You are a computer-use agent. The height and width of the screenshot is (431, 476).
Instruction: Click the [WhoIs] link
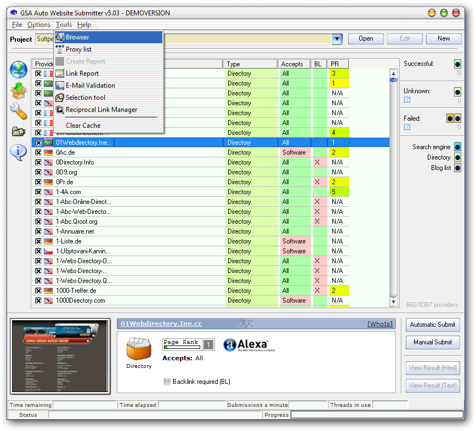coord(380,324)
